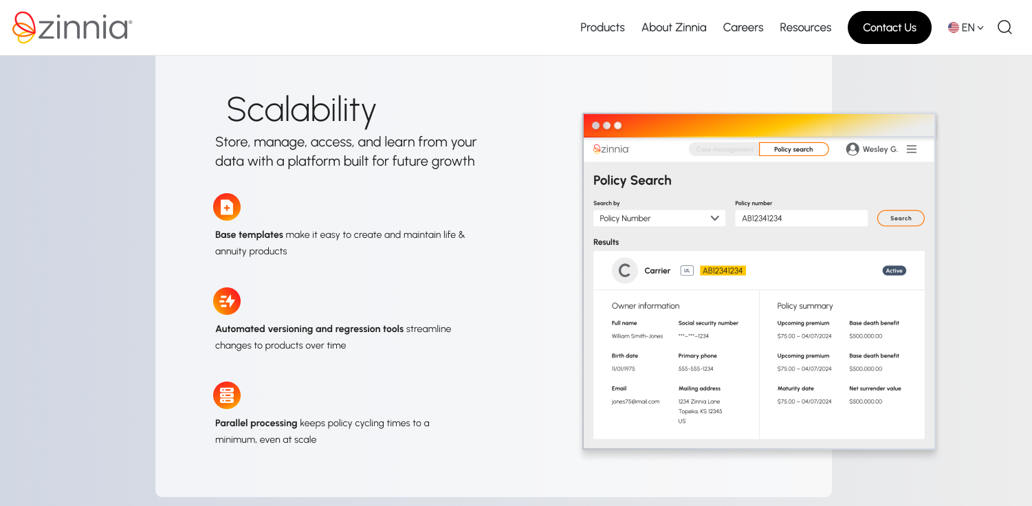
Task: Switch to the Policy search tab
Action: [793, 149]
